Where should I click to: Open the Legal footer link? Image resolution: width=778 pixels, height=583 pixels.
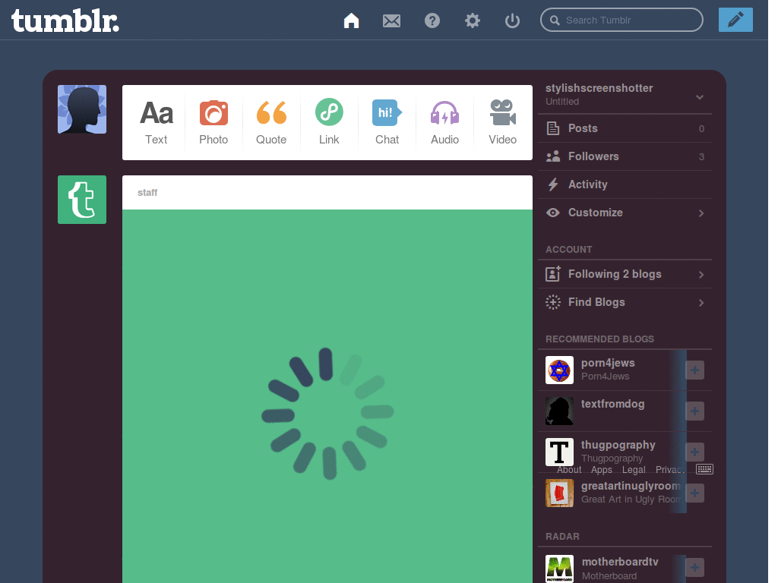coord(634,469)
